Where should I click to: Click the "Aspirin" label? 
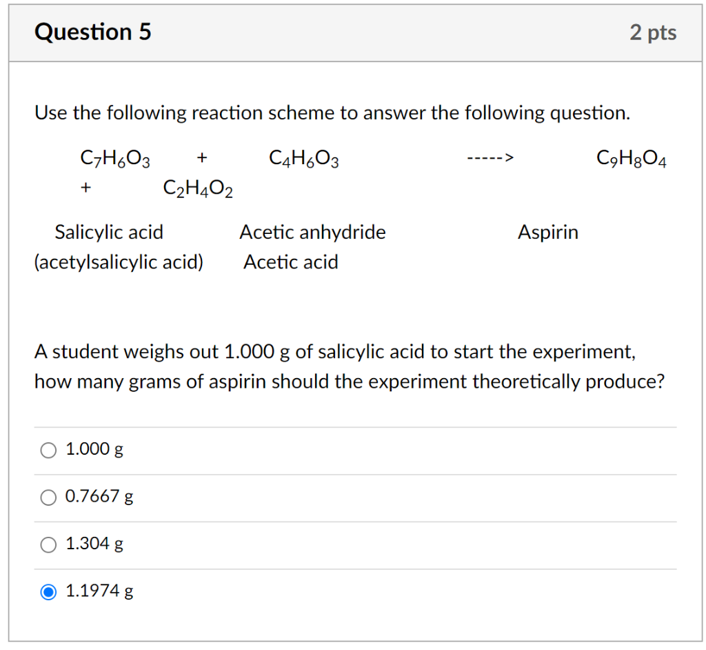tap(548, 232)
